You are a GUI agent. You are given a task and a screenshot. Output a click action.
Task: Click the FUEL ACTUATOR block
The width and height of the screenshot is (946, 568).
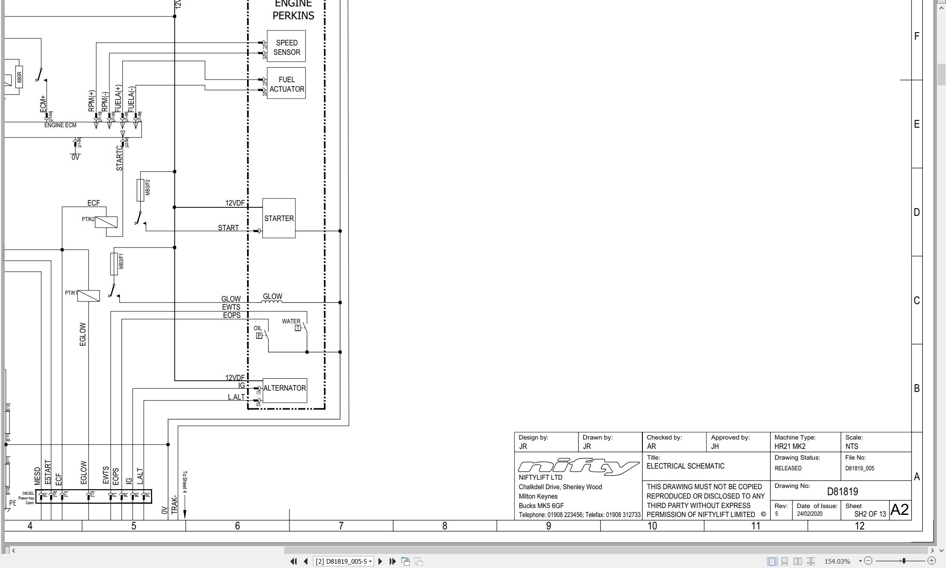point(286,83)
